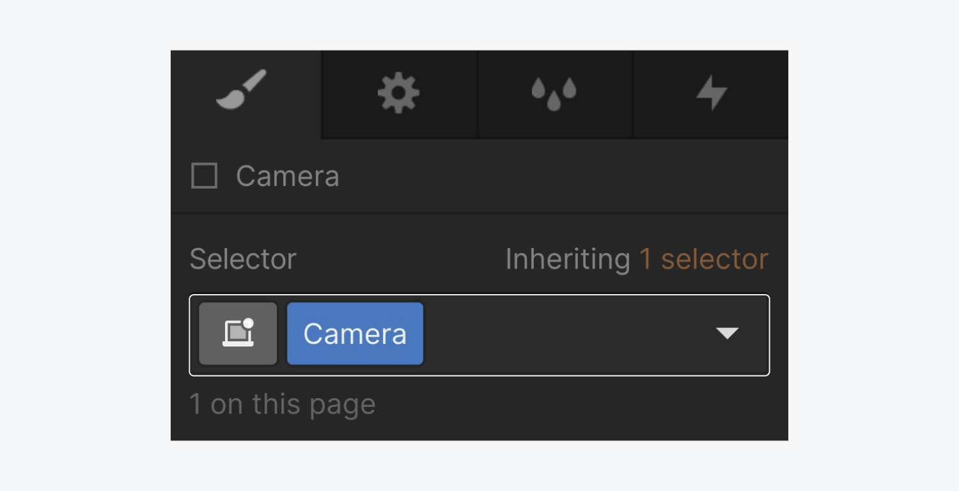This screenshot has height=491, width=959.
Task: Click empty panel space right of "1 on this page"
Action: coord(575,405)
